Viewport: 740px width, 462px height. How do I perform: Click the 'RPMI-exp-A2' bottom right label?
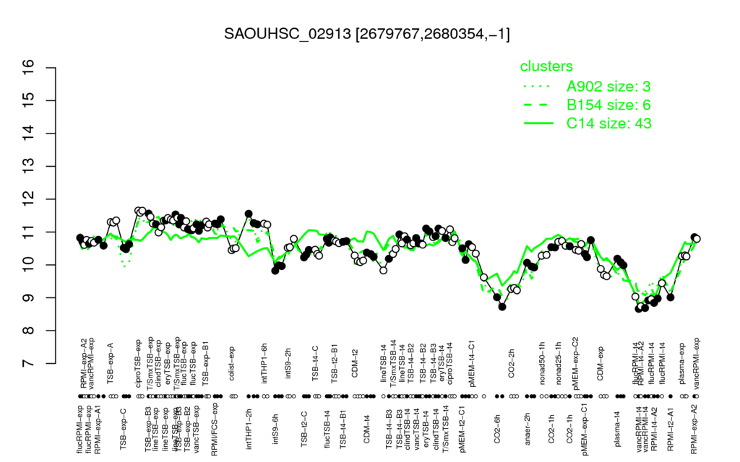click(x=694, y=428)
